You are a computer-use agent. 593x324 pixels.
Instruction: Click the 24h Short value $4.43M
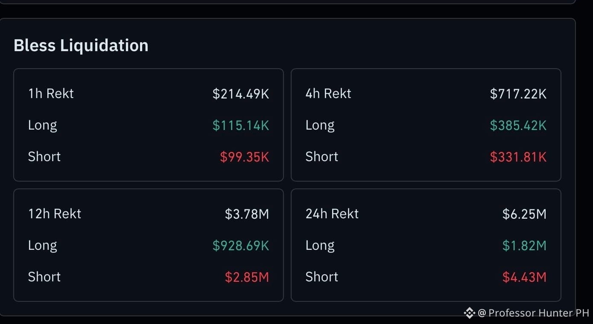(x=525, y=277)
